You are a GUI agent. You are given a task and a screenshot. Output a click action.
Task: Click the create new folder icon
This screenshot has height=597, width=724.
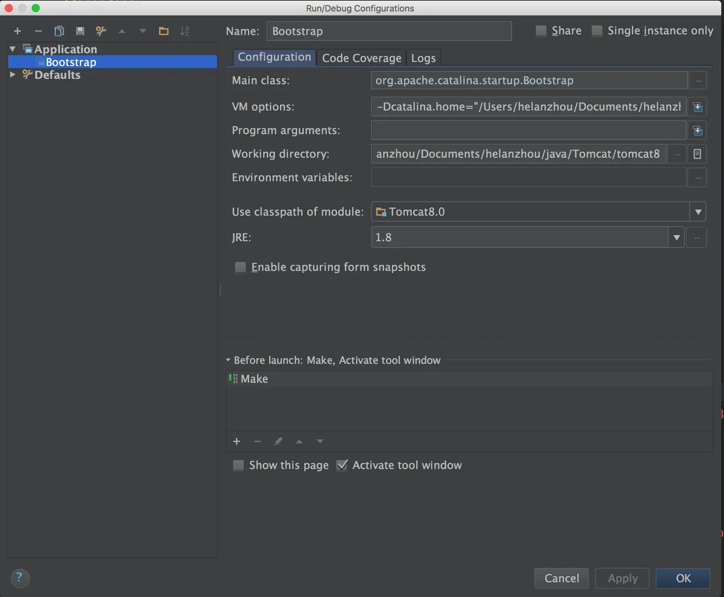(x=164, y=31)
